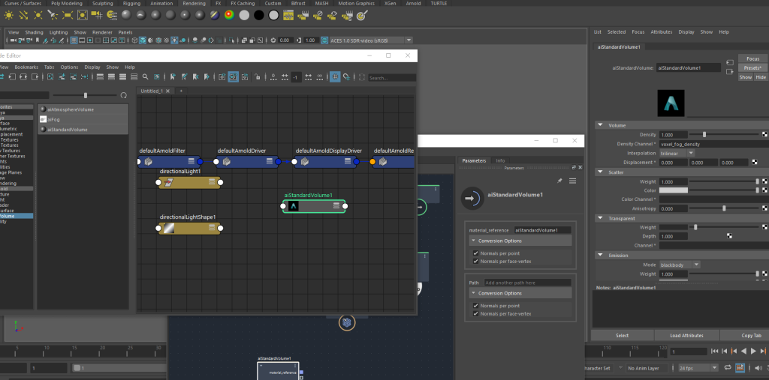The width and height of the screenshot is (769, 380).
Task: Click the Node Editor magnifier search icon
Action: click(145, 77)
